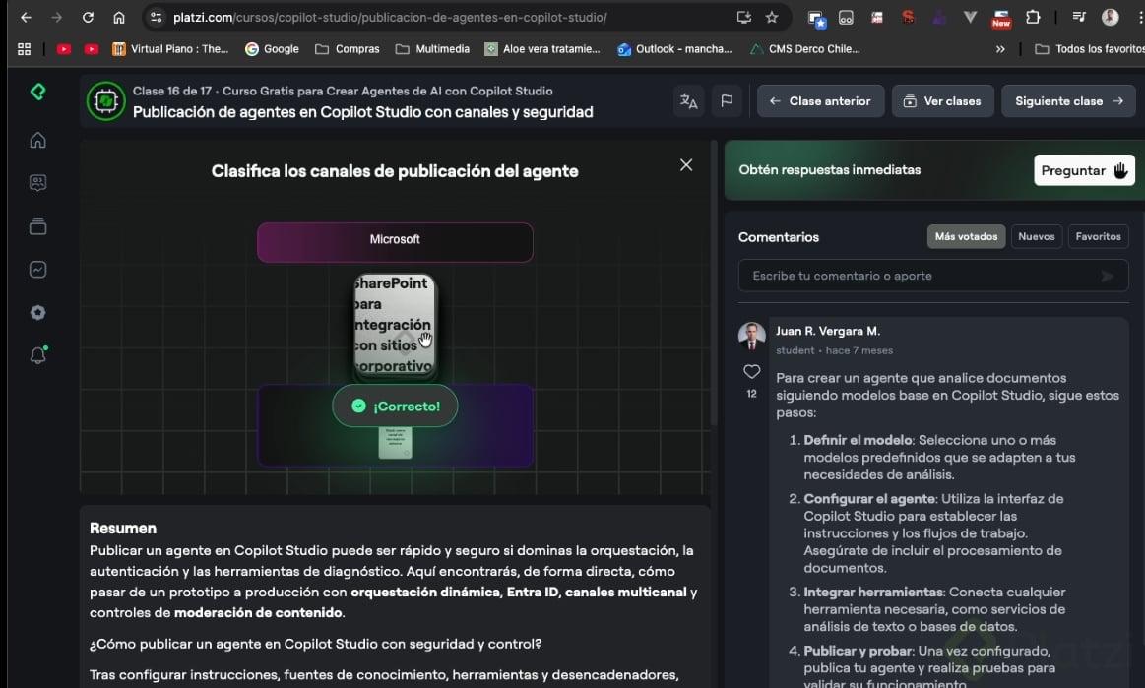
Task: Click the SharePoint channel card
Action: click(x=395, y=325)
